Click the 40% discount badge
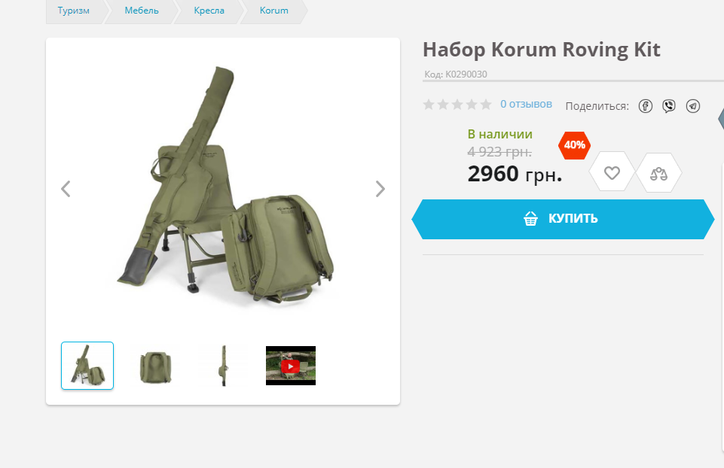The image size is (724, 468). [x=574, y=144]
